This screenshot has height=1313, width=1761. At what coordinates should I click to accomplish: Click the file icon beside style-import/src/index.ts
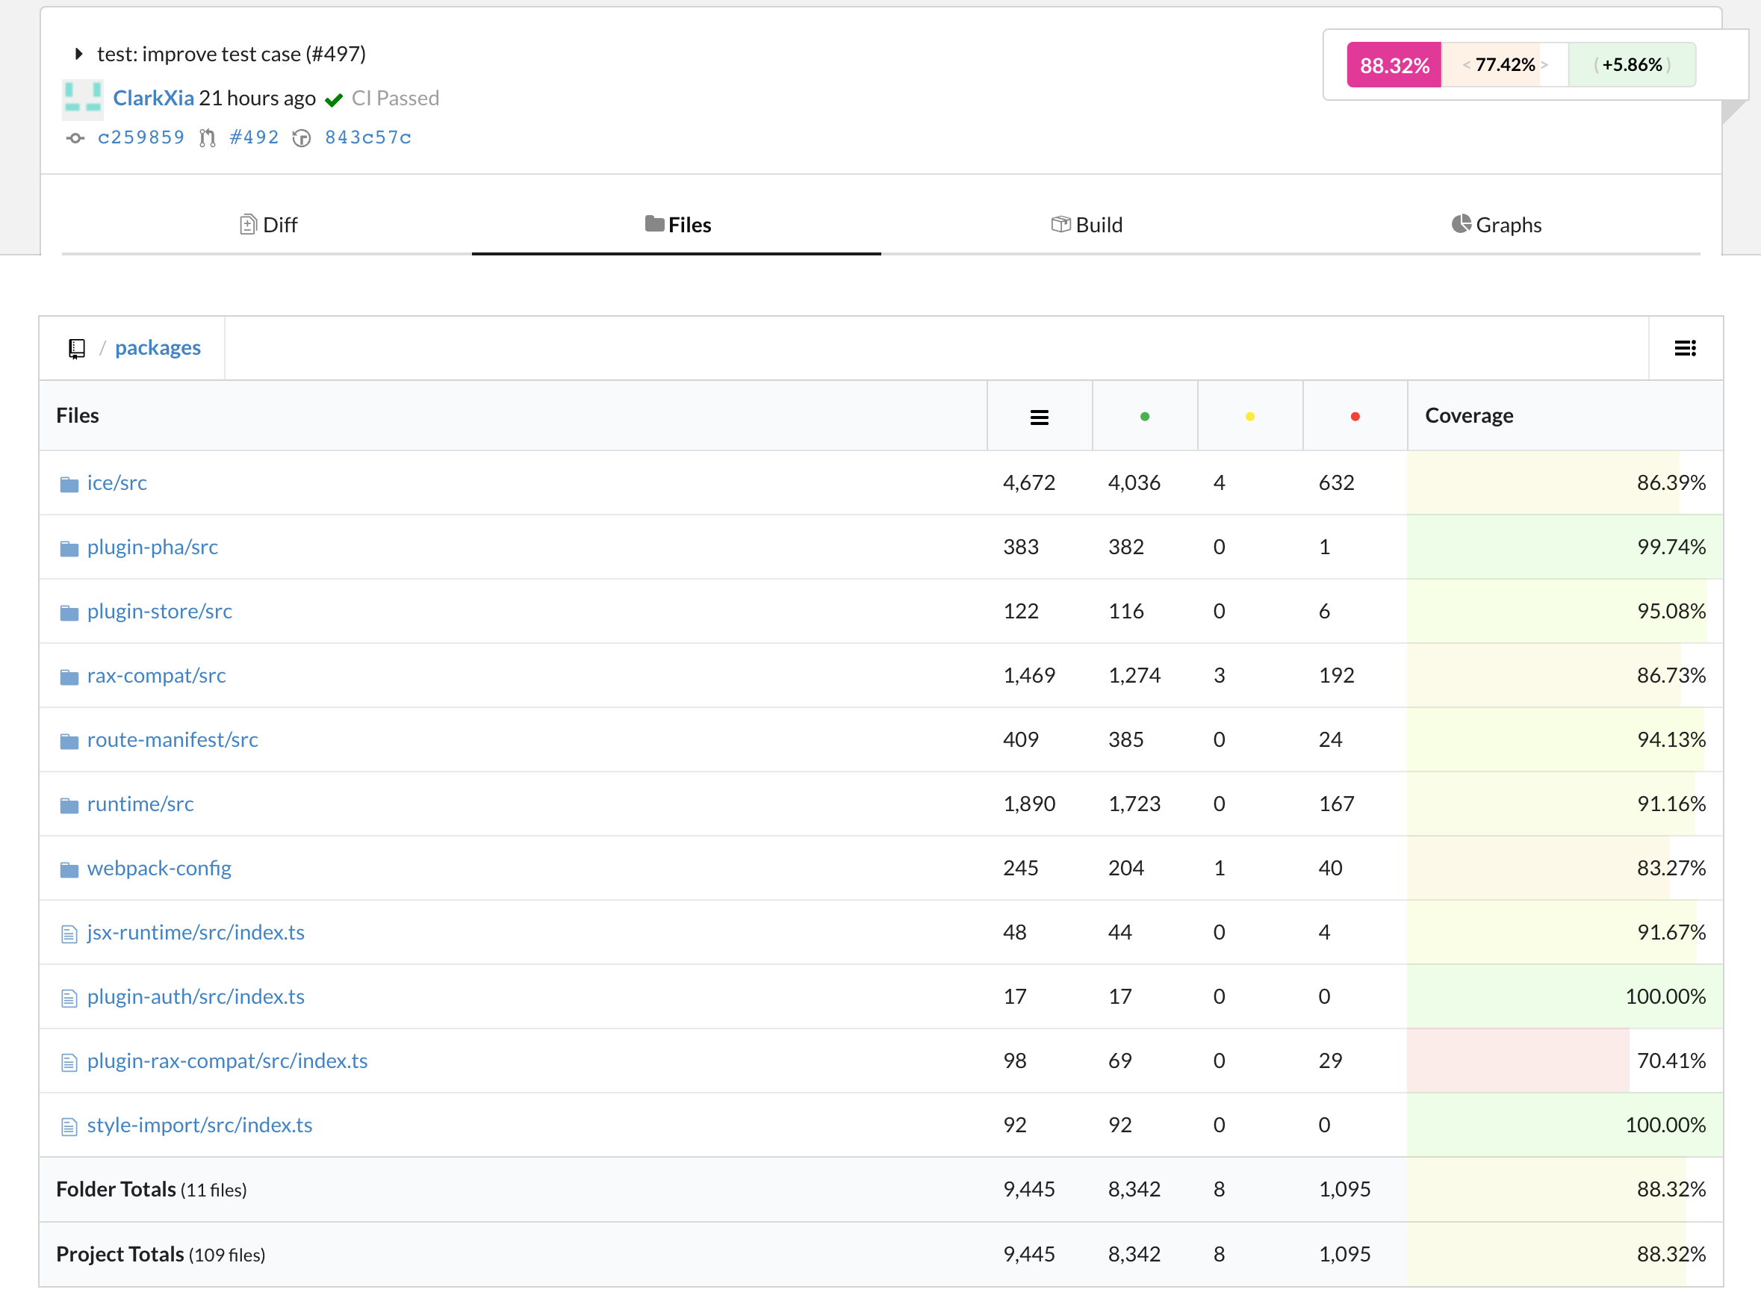click(x=69, y=1126)
